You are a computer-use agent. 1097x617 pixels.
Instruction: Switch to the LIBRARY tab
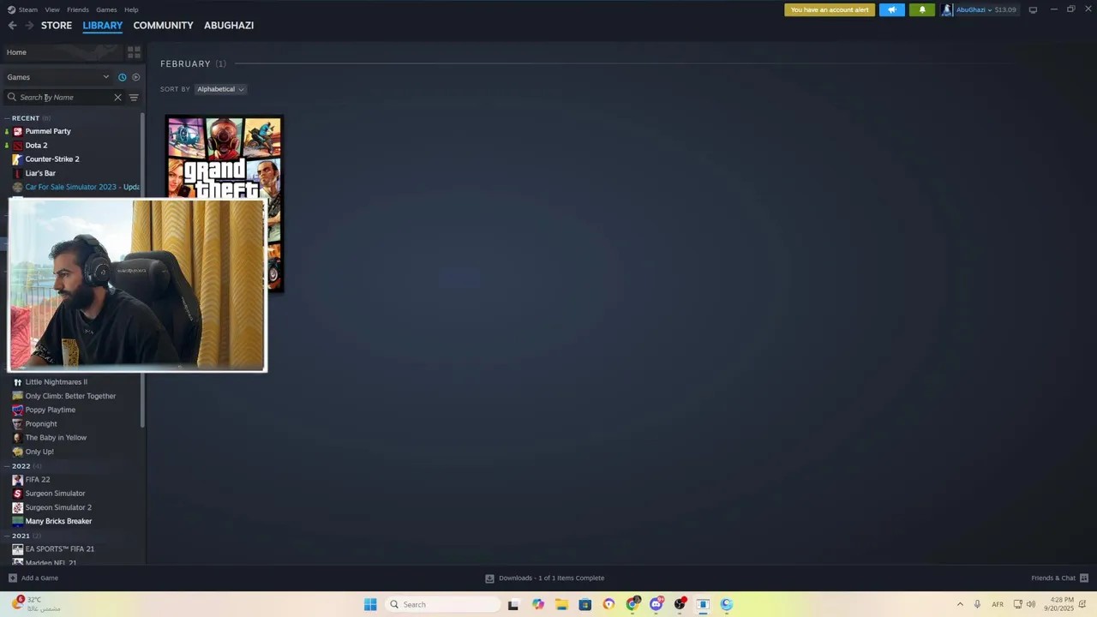(x=103, y=26)
